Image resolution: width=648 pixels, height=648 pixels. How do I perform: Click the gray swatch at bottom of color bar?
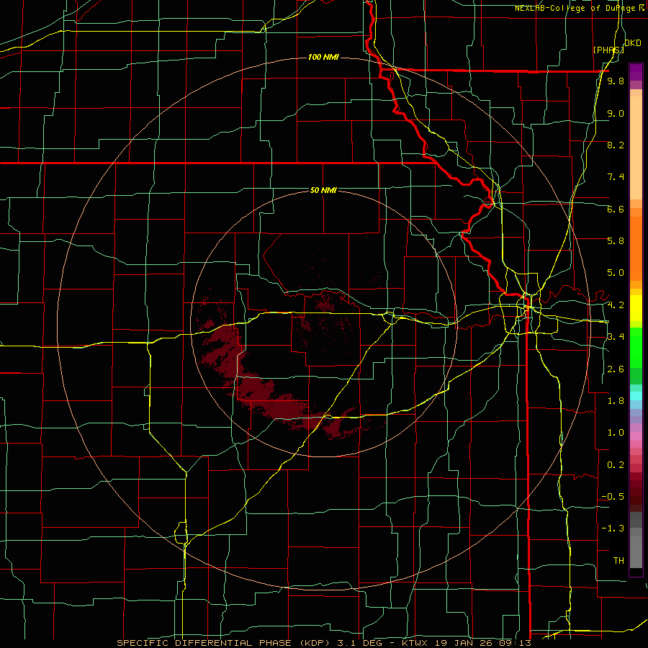(x=636, y=552)
